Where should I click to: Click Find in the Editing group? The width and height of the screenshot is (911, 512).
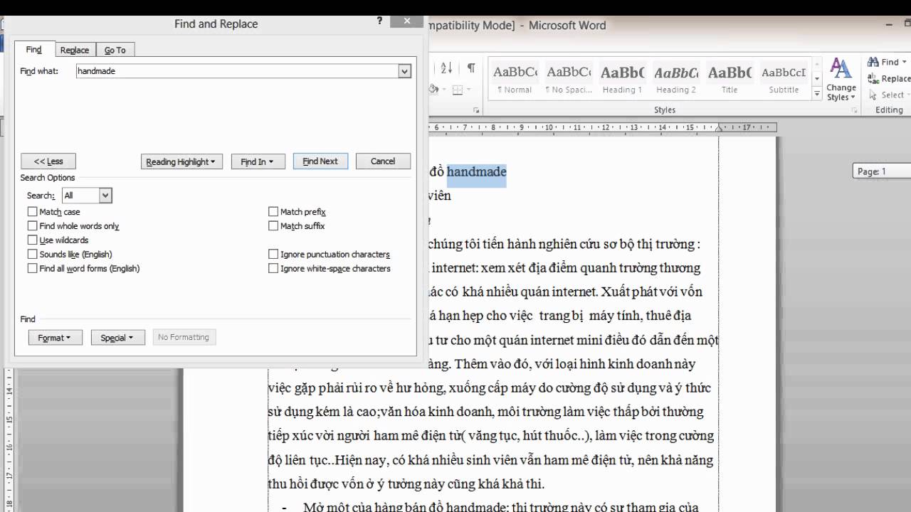(887, 62)
